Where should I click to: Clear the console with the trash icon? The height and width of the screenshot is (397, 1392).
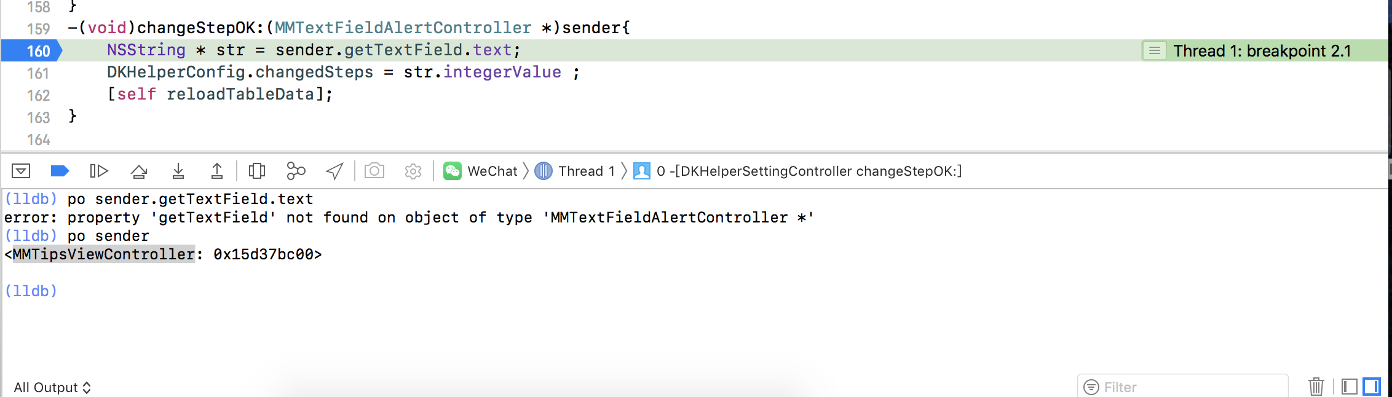click(x=1316, y=387)
